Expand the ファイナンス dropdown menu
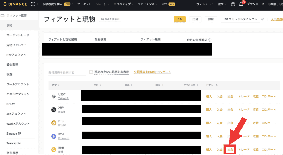Viewport: 283px width, 155px height. (x=147, y=4)
